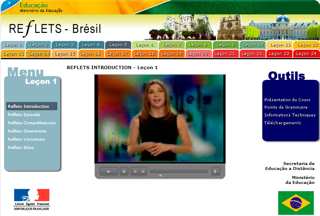Switch to the Leçon 5 tab
Image resolution: width=320 pixels, height=216 pixels.
118,45
